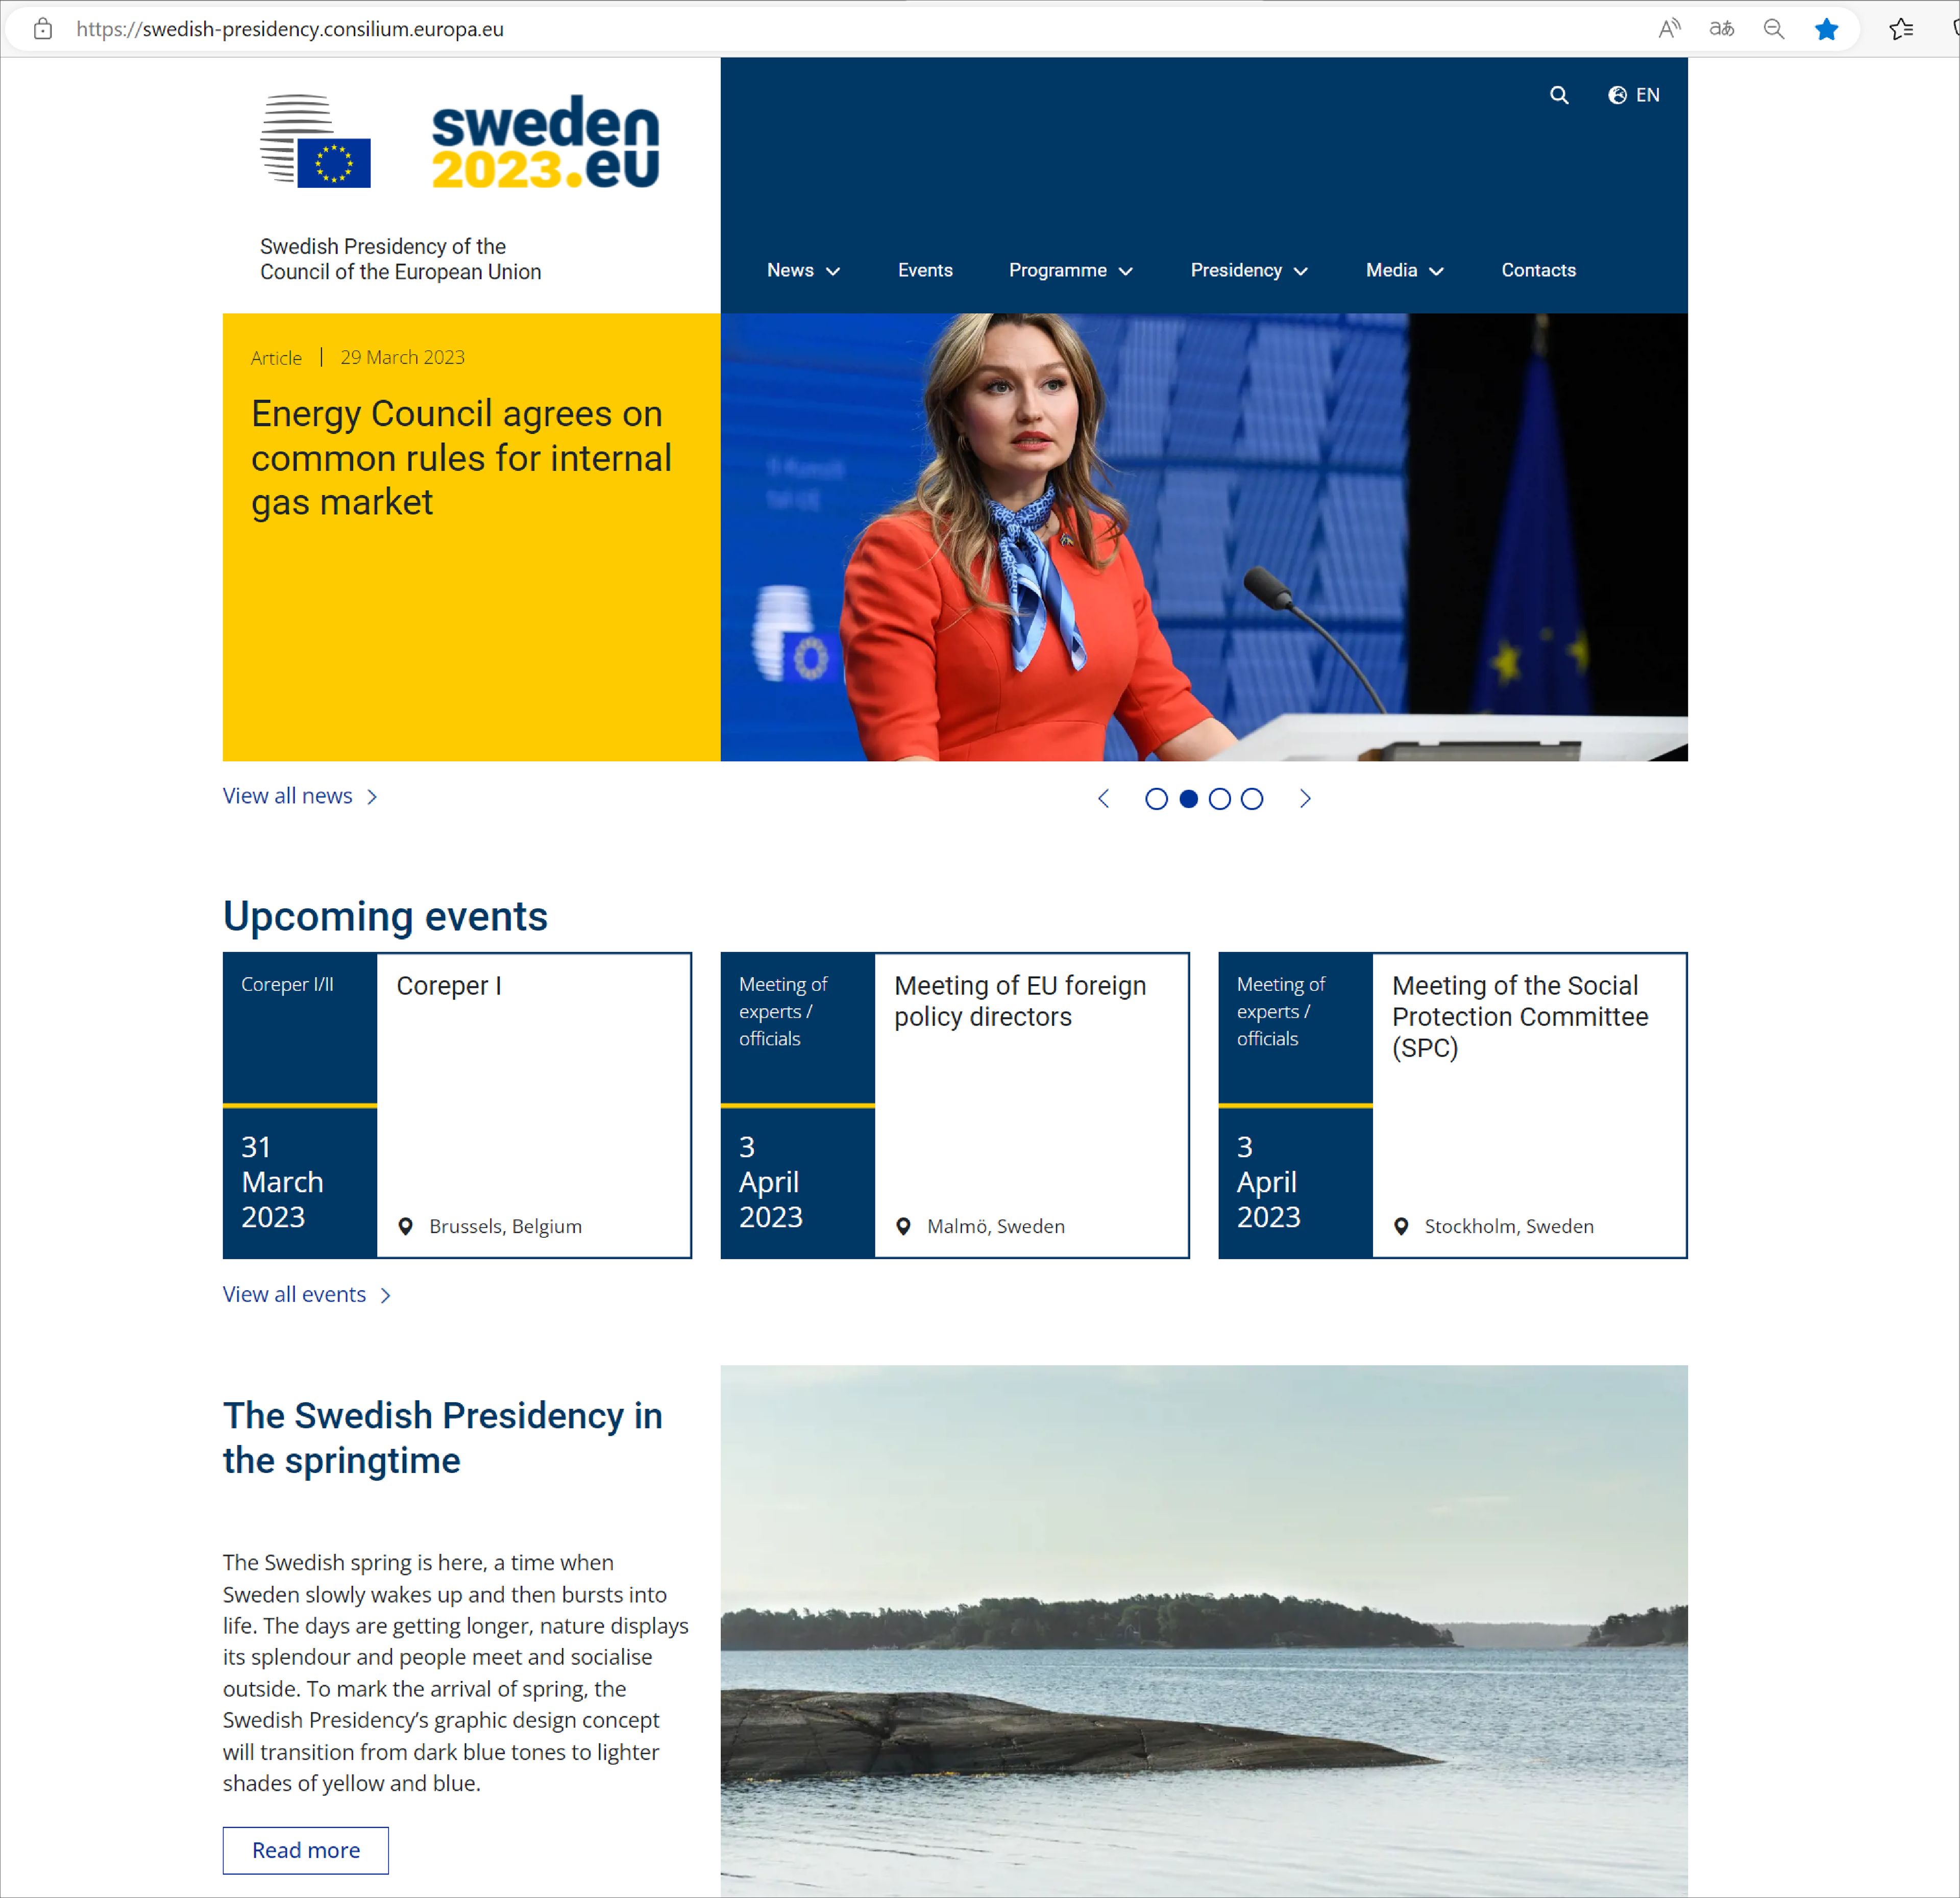Go to next carousel slide arrow
The width and height of the screenshot is (1960, 1898).
[1305, 798]
